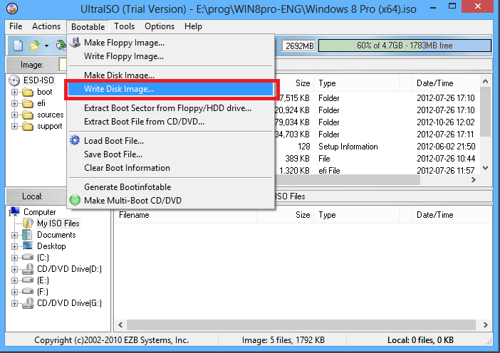This screenshot has width=500, height=353.
Task: Click the 2692MB total size field
Action: [298, 46]
